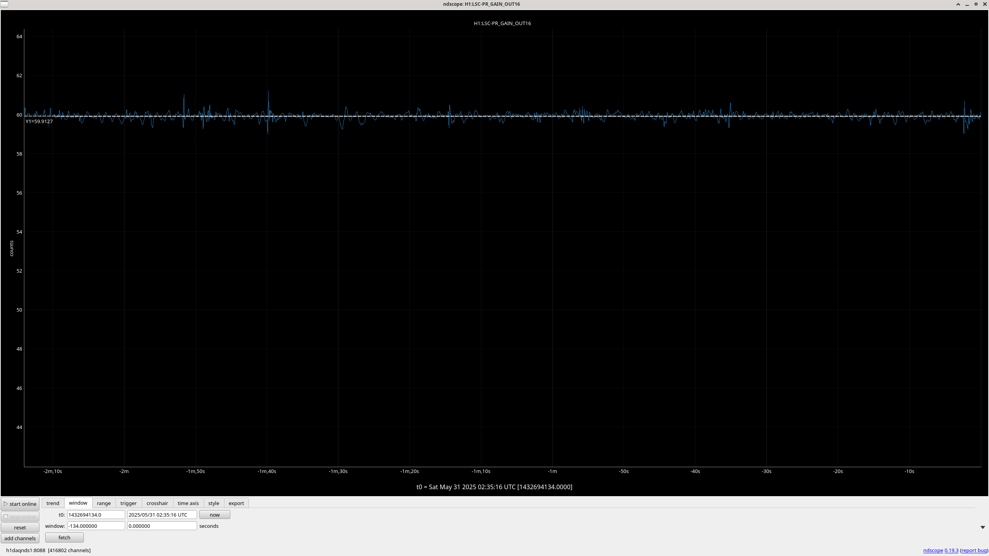
Task: Switch to the trend tab
Action: (53, 503)
